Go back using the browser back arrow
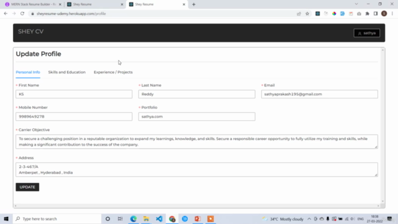This screenshot has height=224, width=398. (6, 14)
